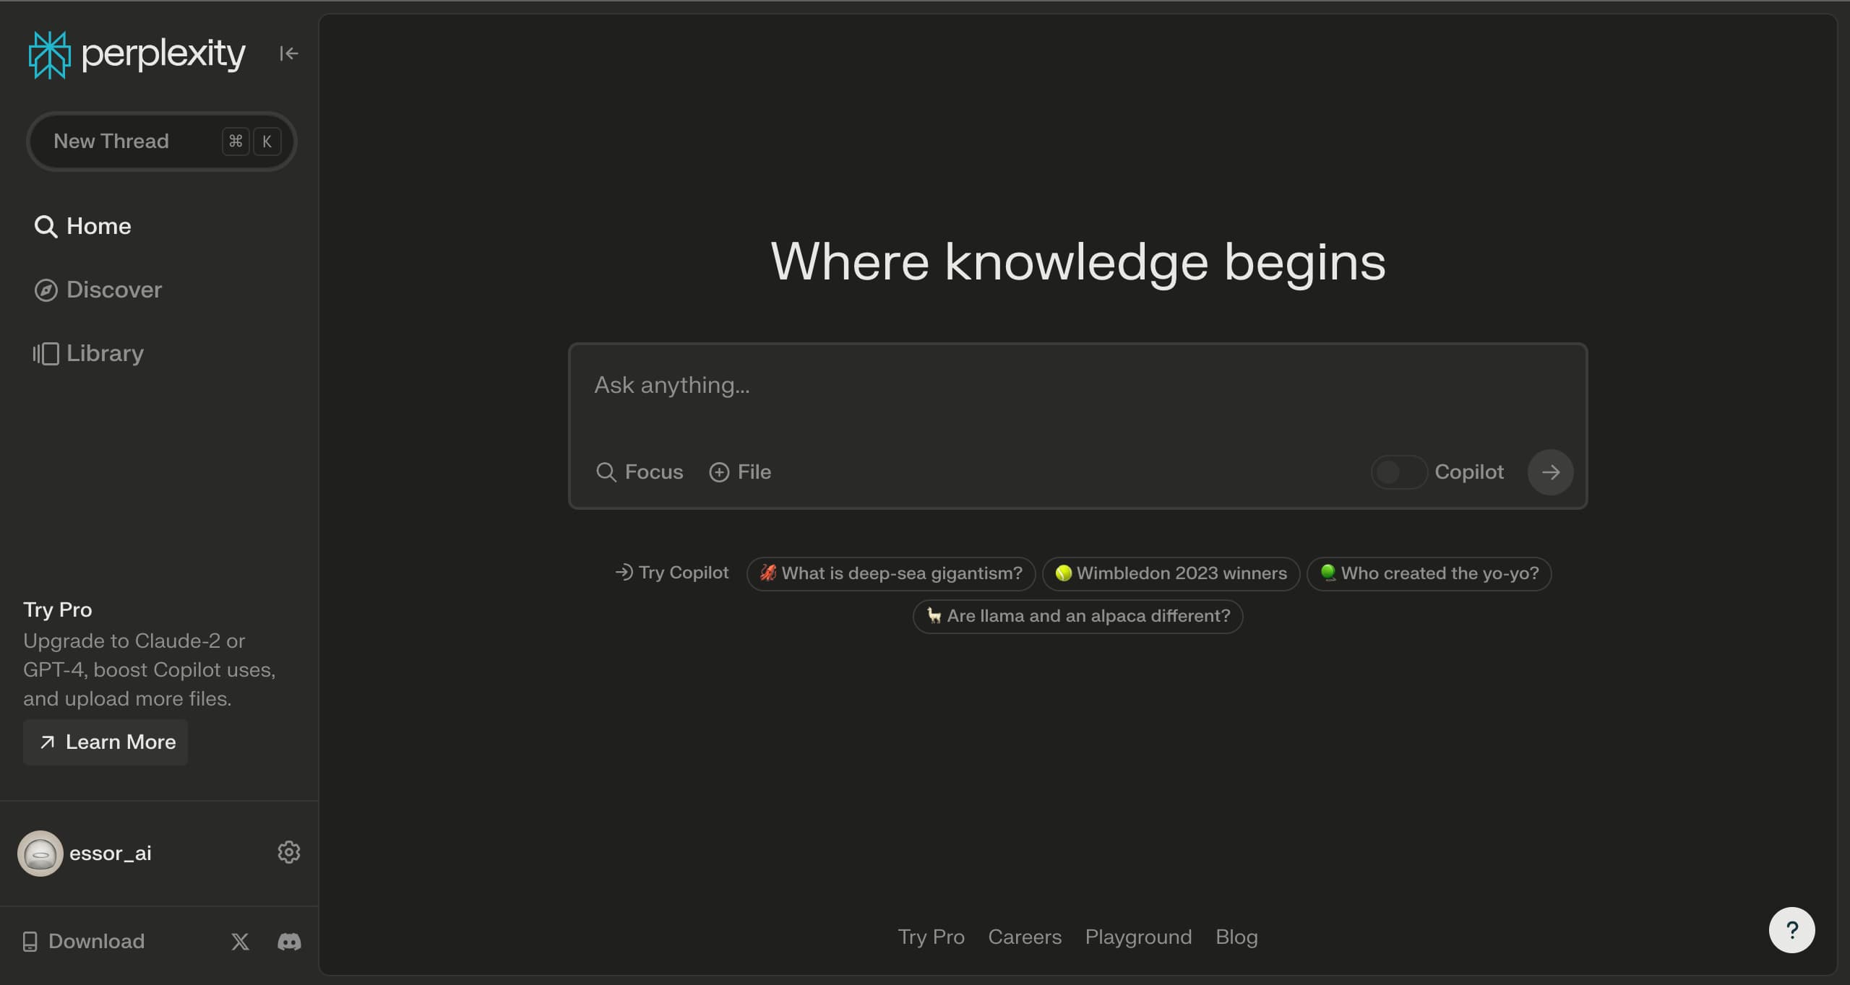Screen dimensions: 1850x985
Task: Click the help question mark button
Action: (1791, 930)
